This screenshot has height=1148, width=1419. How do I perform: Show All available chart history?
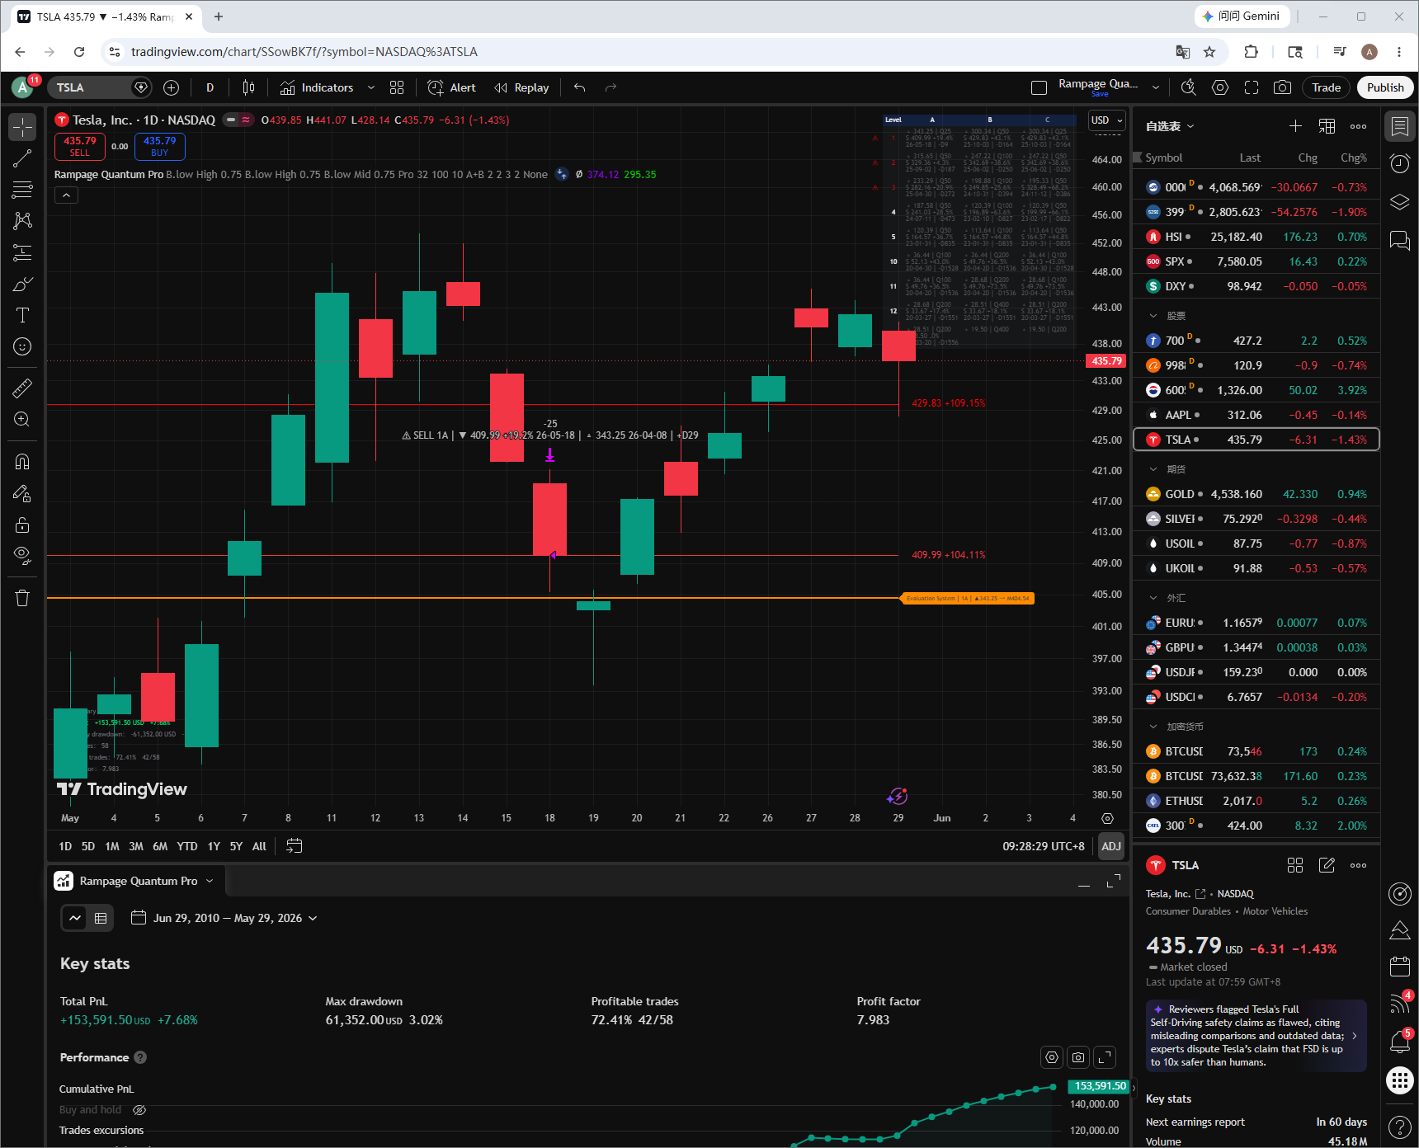click(x=259, y=846)
